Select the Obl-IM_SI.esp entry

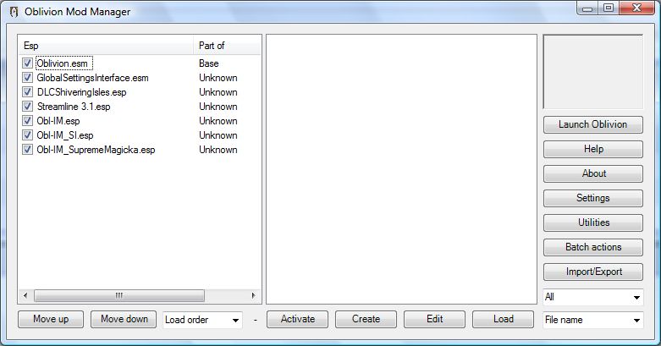click(x=65, y=135)
